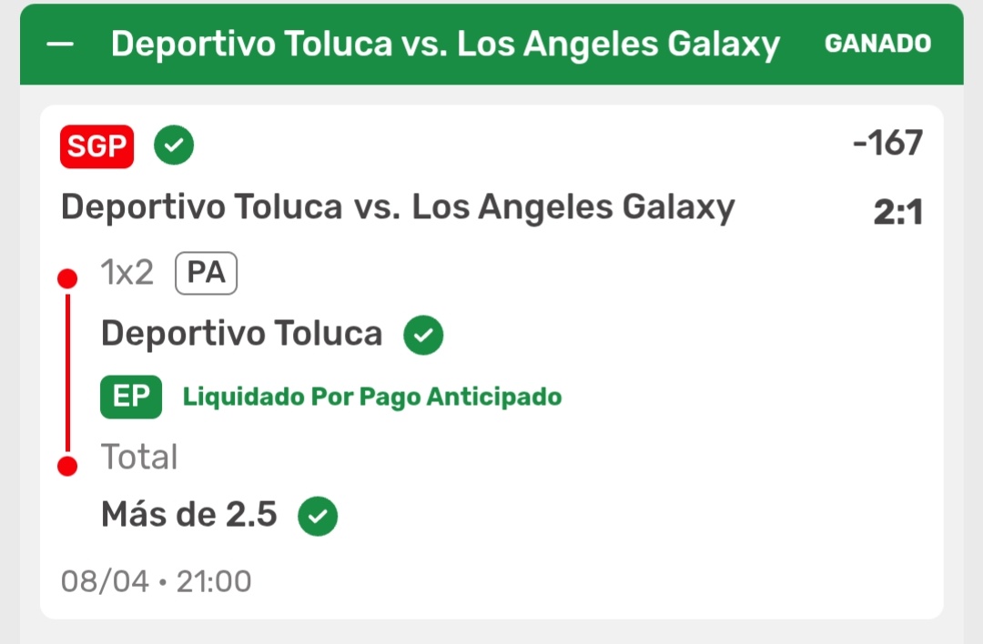The image size is (983, 644).
Task: Click bottom red dot beside Total
Action: coord(67,466)
